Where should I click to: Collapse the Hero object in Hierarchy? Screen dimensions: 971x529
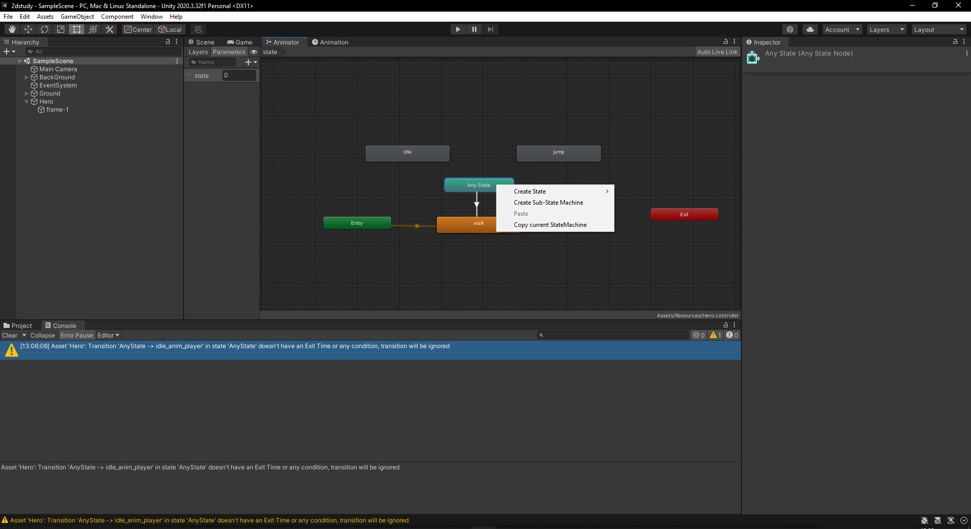coord(26,102)
